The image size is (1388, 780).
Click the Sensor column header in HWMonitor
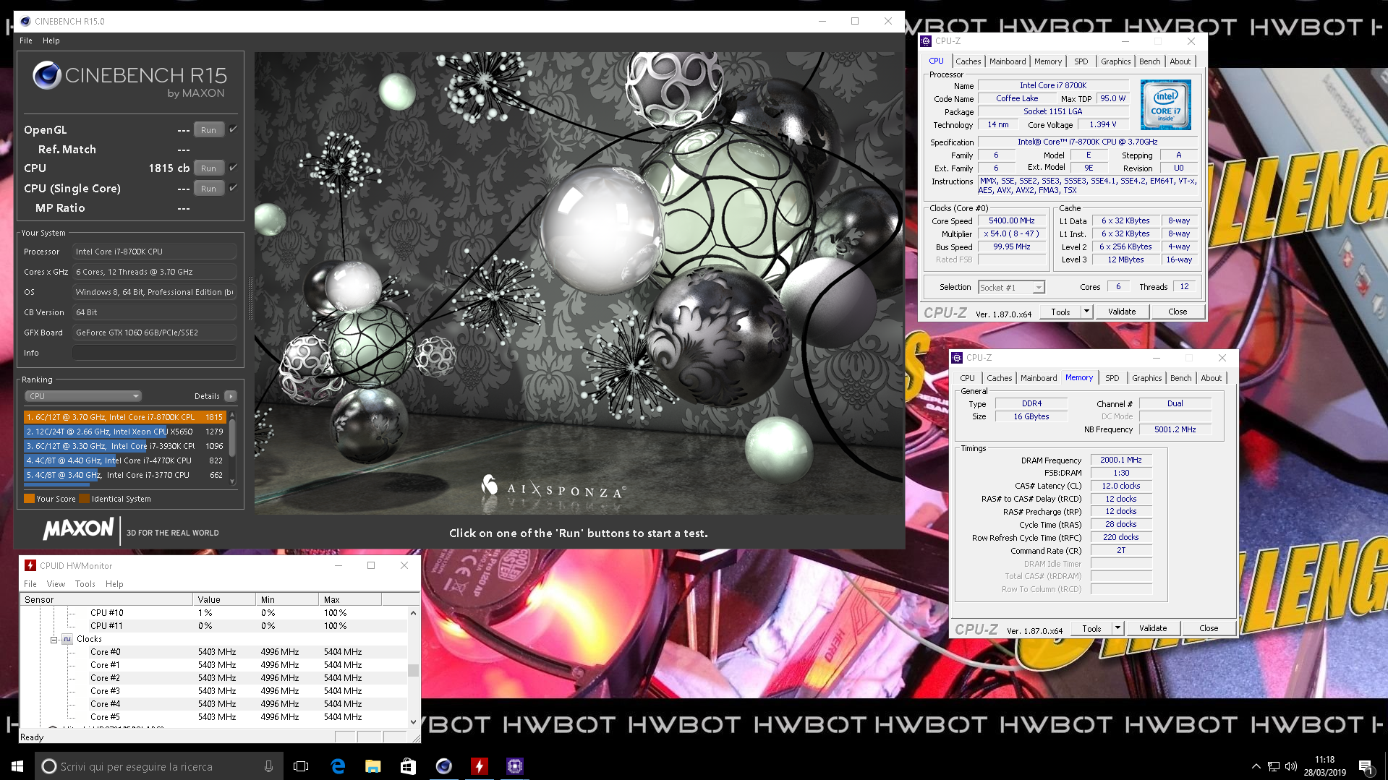point(107,599)
